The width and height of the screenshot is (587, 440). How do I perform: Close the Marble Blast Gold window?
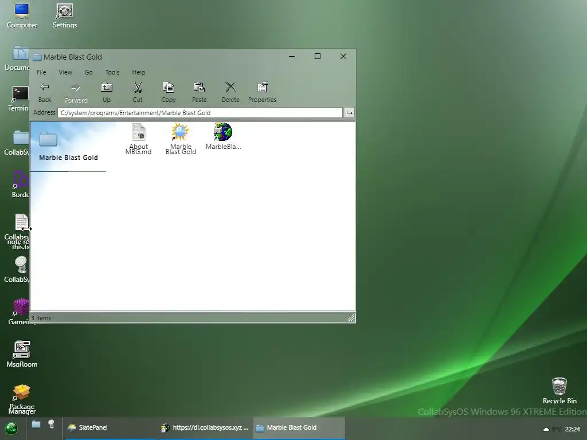click(x=343, y=57)
